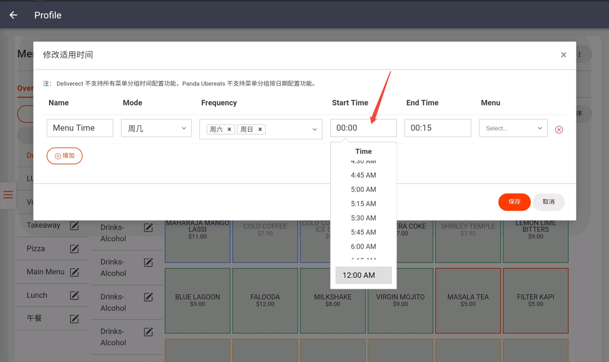Open the three-dot options menu behind the dialog
Image resolution: width=609 pixels, height=362 pixels.
click(579, 55)
